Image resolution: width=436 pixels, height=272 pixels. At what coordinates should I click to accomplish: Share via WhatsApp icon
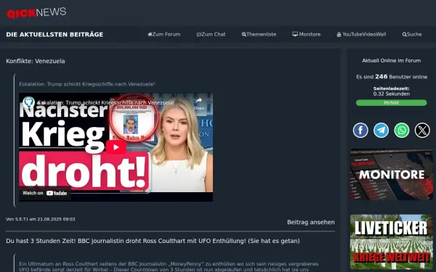[x=402, y=130]
